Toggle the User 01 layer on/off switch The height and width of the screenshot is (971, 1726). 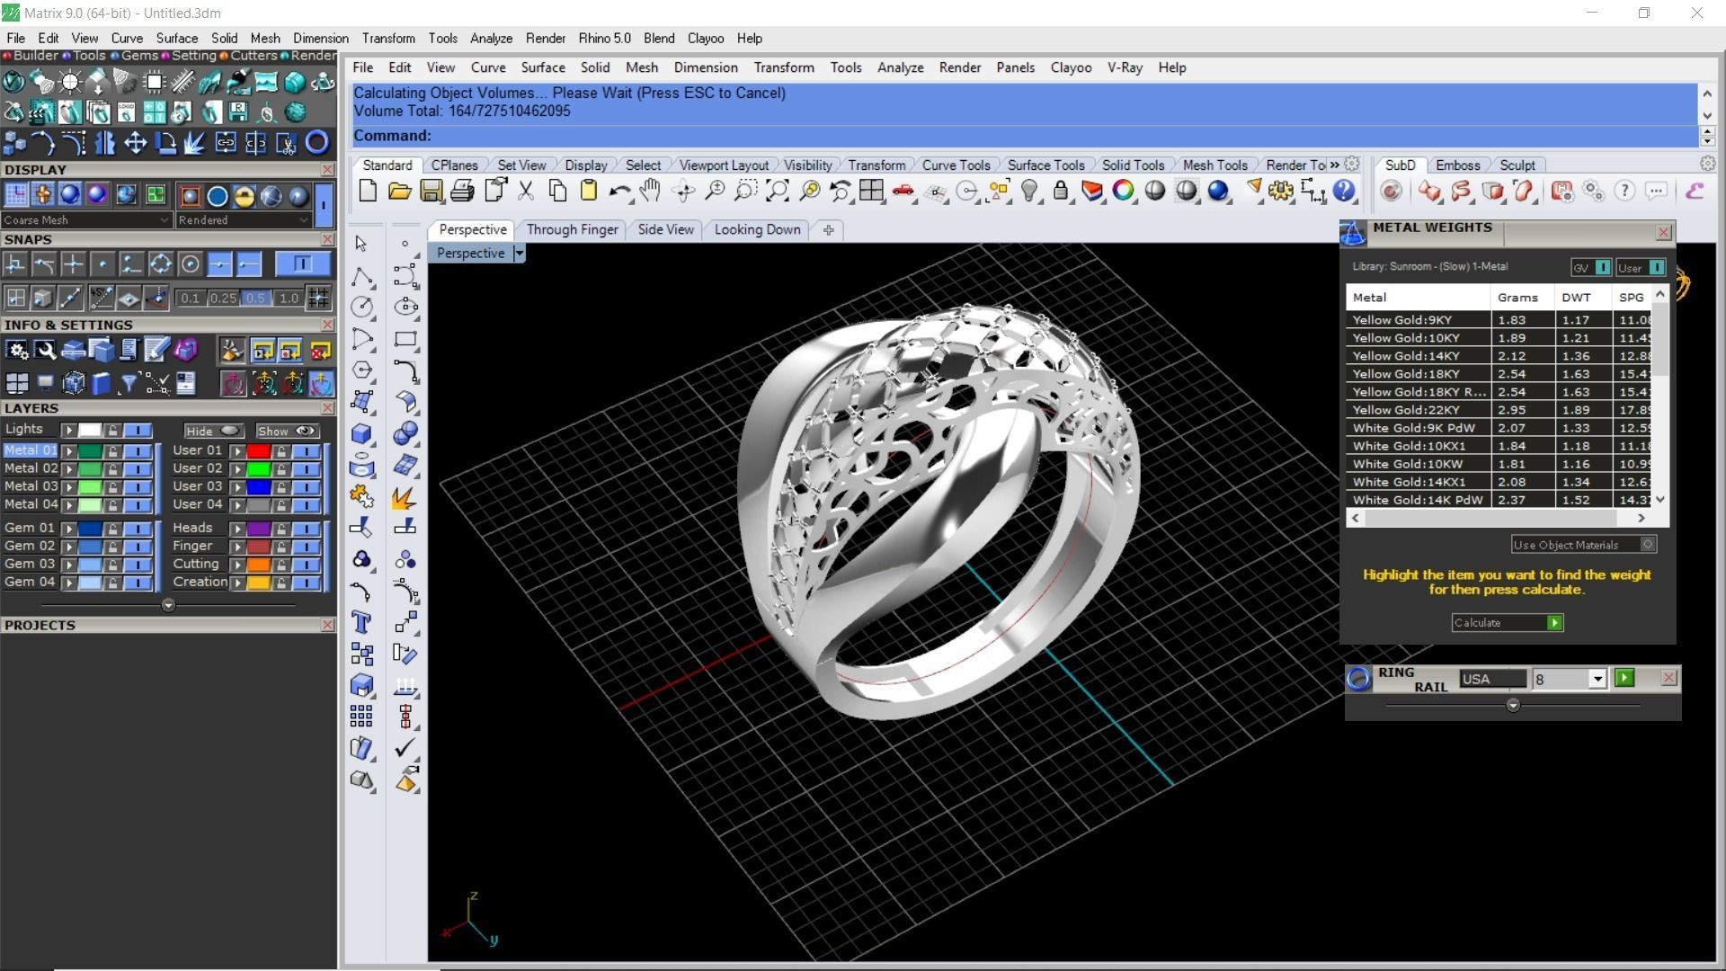coord(306,450)
